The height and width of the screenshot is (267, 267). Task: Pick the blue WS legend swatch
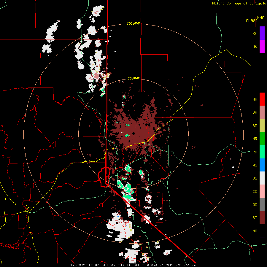(x=262, y=165)
